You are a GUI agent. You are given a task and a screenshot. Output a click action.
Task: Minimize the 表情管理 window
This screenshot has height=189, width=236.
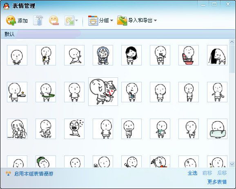pyautogui.click(x=203, y=4)
